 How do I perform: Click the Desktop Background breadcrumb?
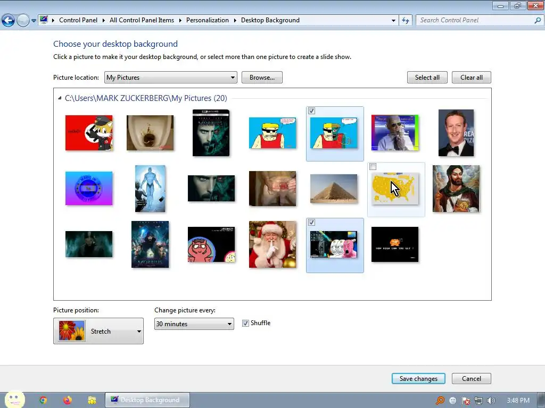click(x=270, y=20)
